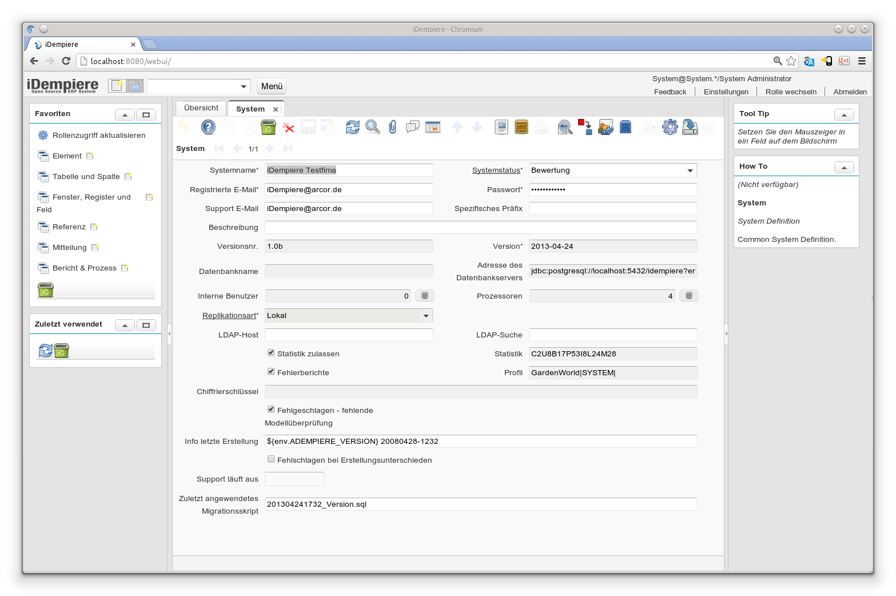Click the Support läuft aus field
The width and height of the screenshot is (896, 596).
tap(294, 479)
